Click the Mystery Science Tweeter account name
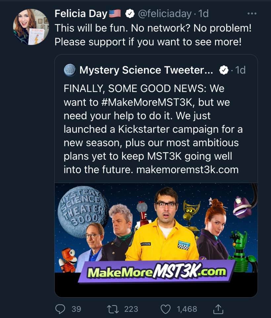Viewport: 271px width, 318px height. [148, 70]
